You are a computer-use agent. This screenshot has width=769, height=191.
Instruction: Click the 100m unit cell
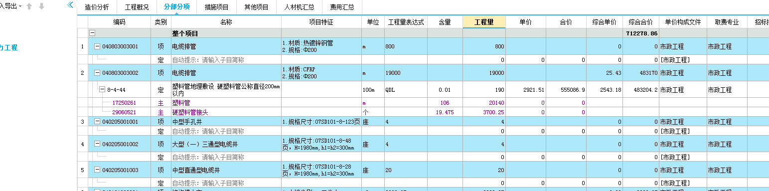pos(373,90)
